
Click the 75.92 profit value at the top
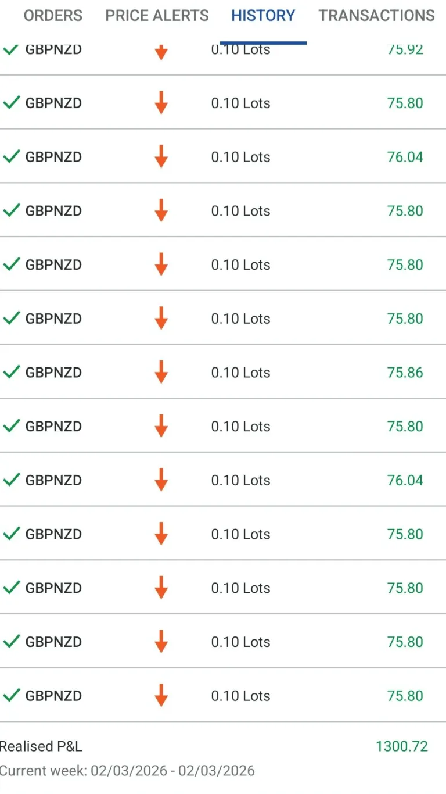[x=405, y=50]
